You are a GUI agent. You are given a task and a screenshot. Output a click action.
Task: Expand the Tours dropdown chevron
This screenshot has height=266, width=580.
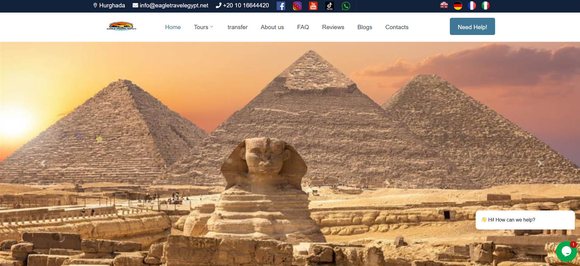[211, 27]
